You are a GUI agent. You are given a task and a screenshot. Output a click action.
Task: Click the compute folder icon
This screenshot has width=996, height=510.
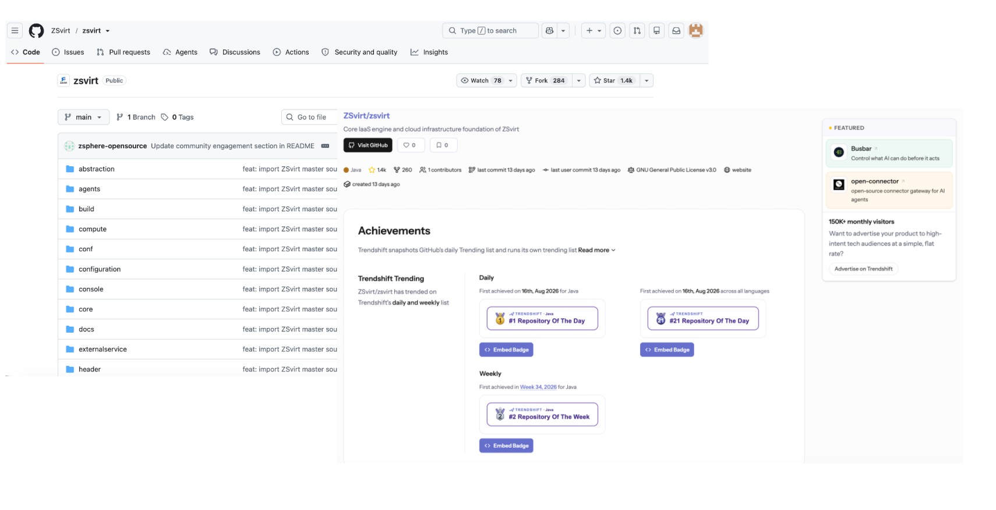70,229
